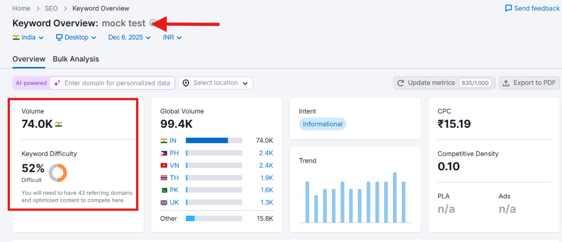Click the UK flag in Global Volume
The image size is (562, 242).
164,202
